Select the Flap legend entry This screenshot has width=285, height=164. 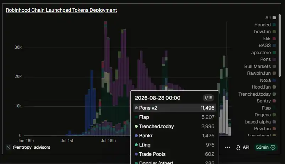269,108
